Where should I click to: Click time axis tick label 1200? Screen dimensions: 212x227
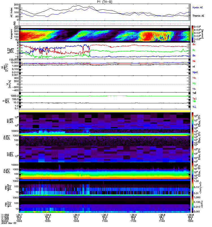click(190, 221)
